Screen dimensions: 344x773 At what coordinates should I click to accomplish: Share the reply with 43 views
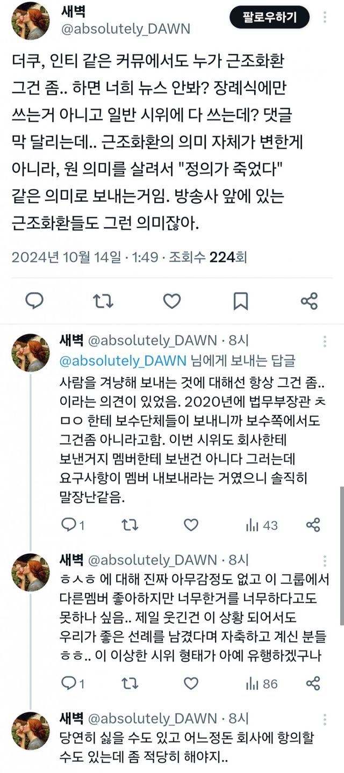(x=313, y=524)
